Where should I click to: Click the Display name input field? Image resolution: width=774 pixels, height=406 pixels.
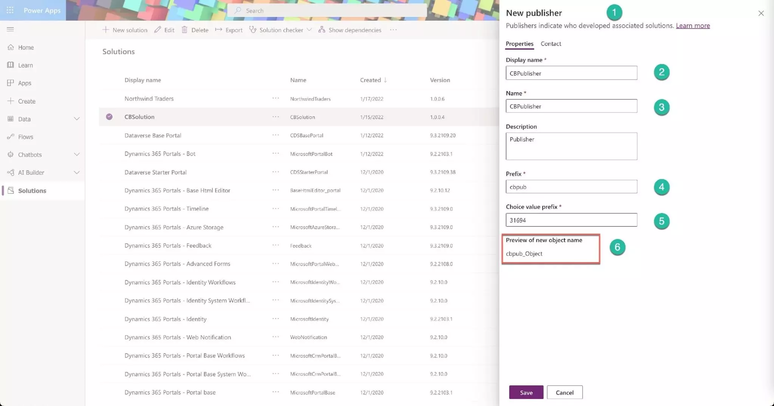coord(571,73)
